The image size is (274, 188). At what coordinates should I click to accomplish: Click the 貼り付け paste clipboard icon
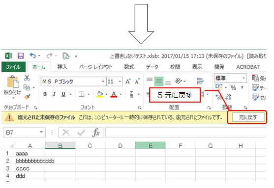pyautogui.click(x=13, y=81)
